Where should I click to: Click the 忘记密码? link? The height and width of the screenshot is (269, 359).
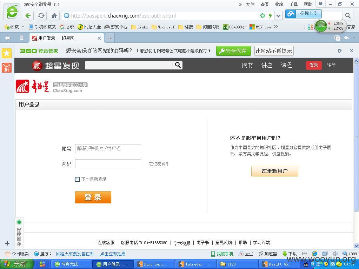point(159,164)
